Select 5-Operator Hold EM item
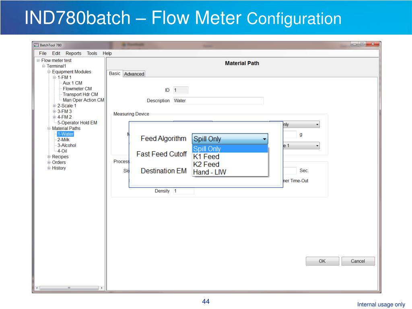Viewport: 412px width, 309px height. pyautogui.click(x=77, y=123)
